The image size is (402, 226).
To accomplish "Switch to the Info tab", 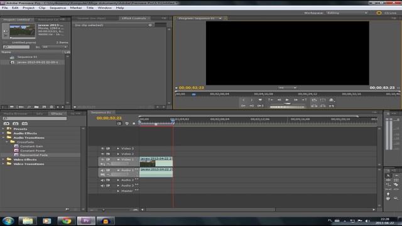I will pyautogui.click(x=39, y=114).
